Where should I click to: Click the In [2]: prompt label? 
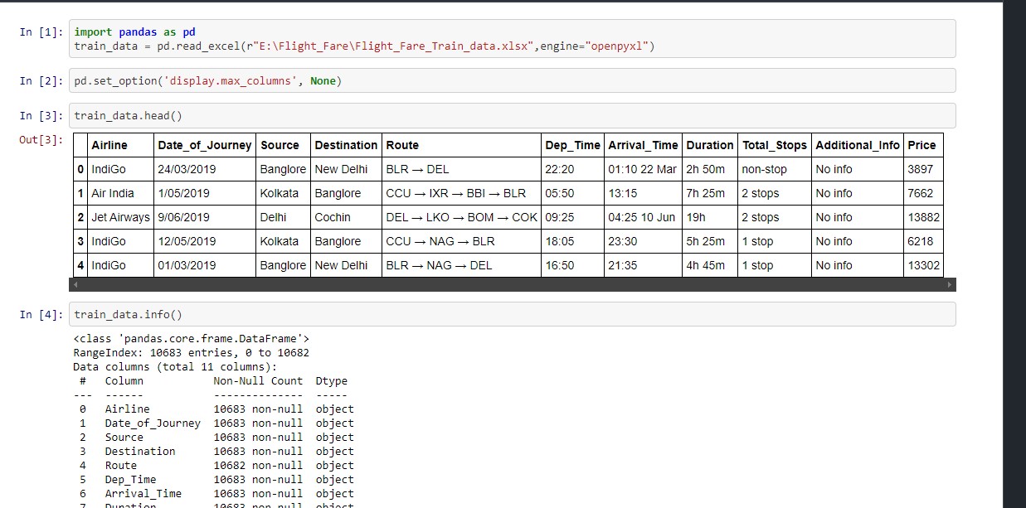click(x=41, y=80)
